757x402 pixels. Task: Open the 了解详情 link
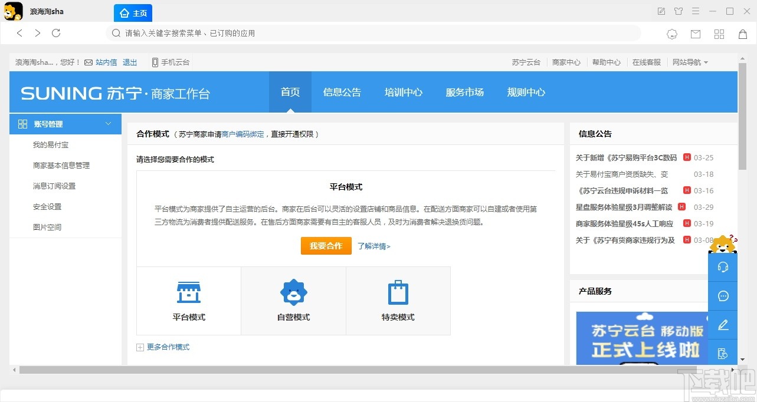tap(373, 246)
